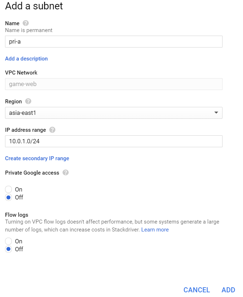Click the IP address range input field
243x297 pixels.
click(x=114, y=141)
